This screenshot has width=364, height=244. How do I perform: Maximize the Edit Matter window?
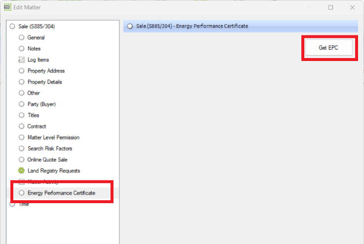coord(330,7)
